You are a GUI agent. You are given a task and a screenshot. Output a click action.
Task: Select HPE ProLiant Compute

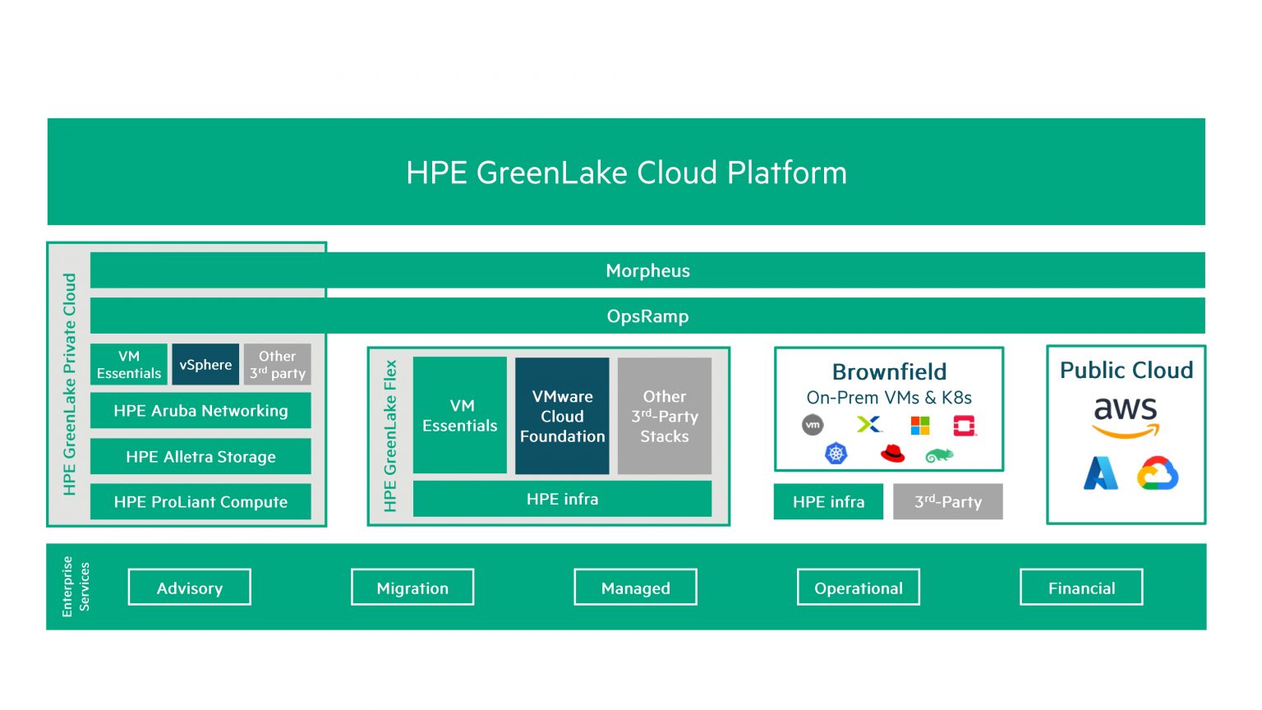(x=200, y=501)
